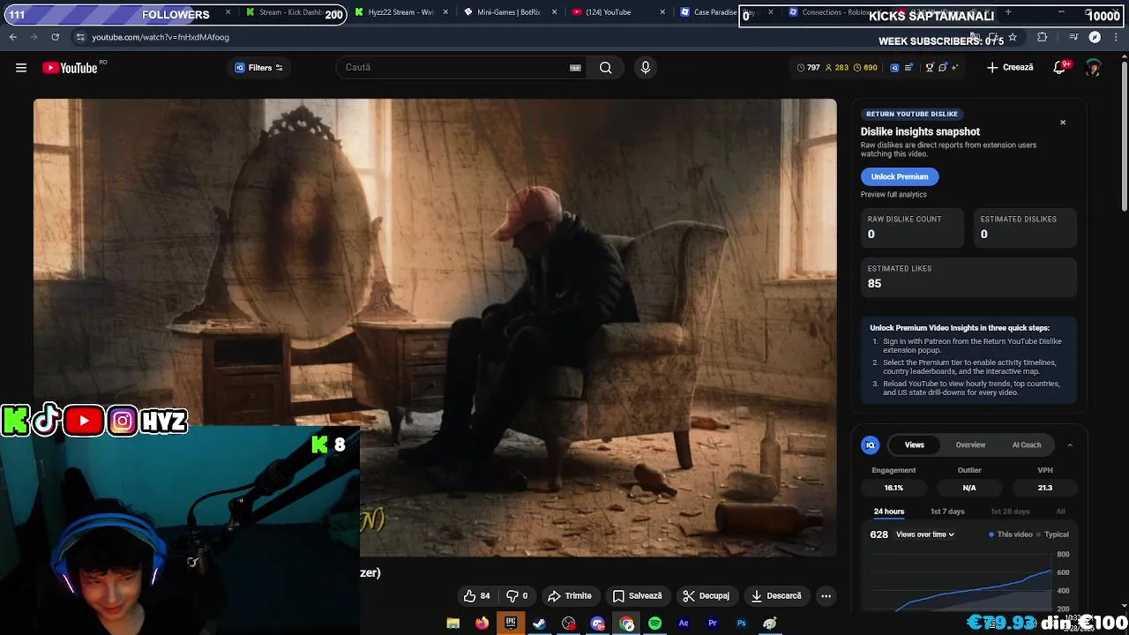Open the Views over time dropdown
This screenshot has width=1129, height=635.
tap(925, 534)
